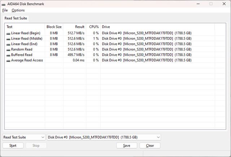Sort by the Block Size column header

coord(54,27)
